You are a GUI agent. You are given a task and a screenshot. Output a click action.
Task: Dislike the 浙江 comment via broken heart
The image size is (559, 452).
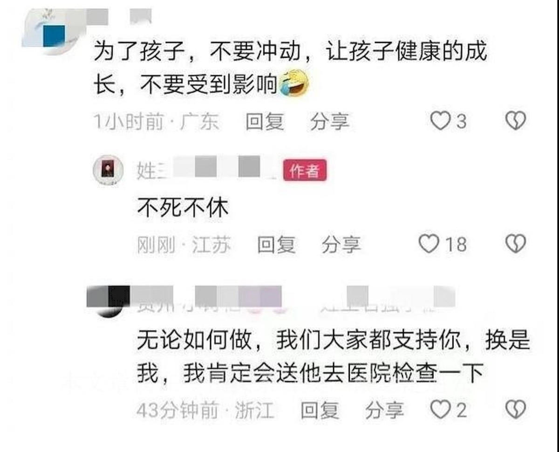click(516, 410)
